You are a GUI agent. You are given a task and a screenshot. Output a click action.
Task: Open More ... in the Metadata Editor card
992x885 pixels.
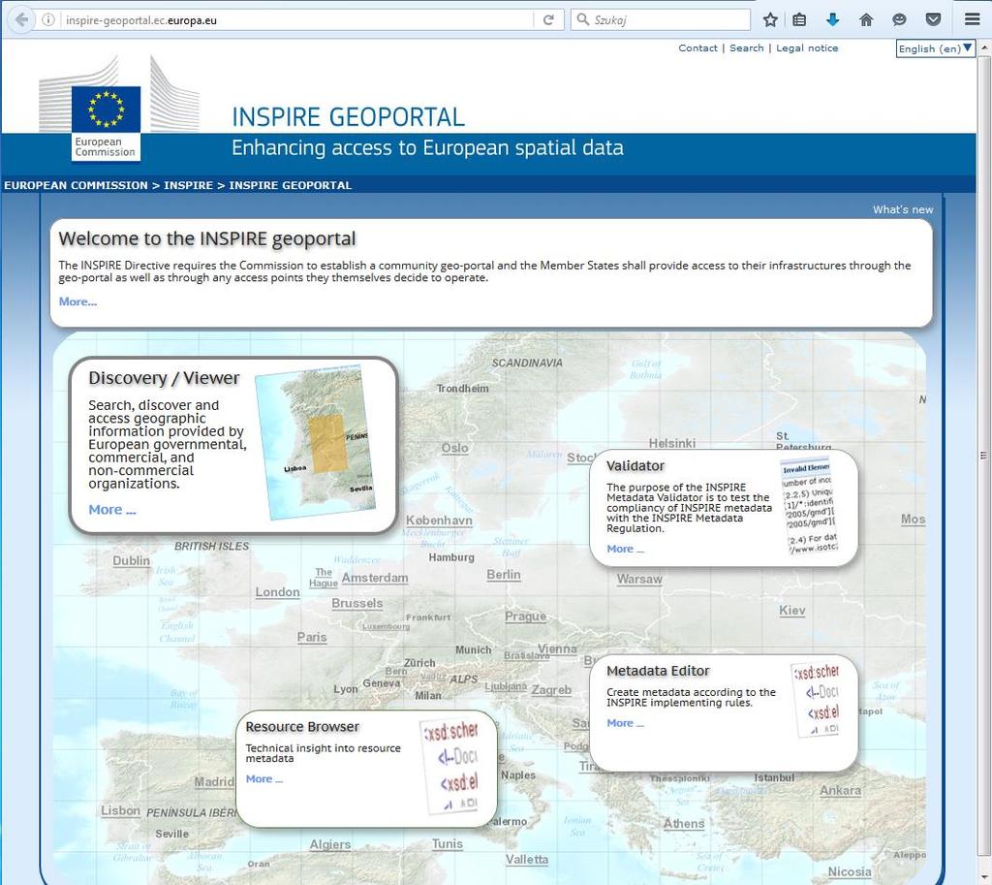[625, 723]
